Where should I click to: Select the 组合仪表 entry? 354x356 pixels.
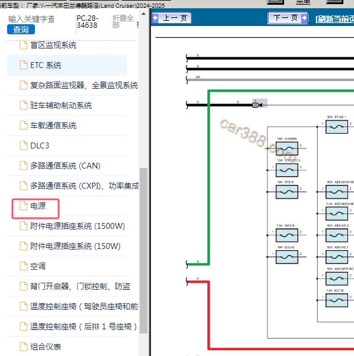tap(46, 347)
